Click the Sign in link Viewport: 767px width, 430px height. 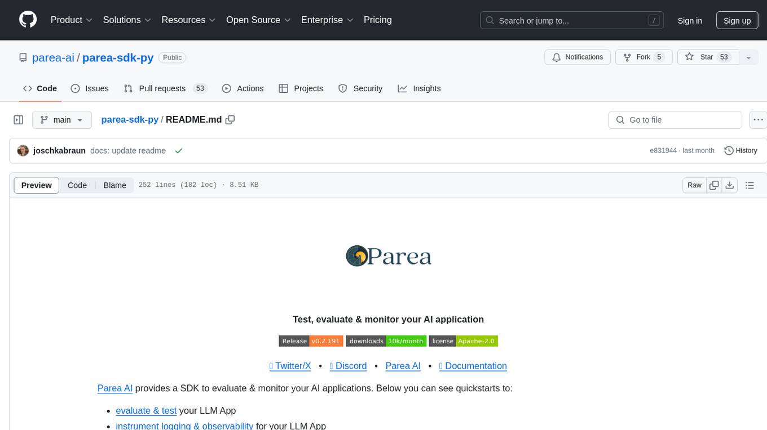pos(690,20)
